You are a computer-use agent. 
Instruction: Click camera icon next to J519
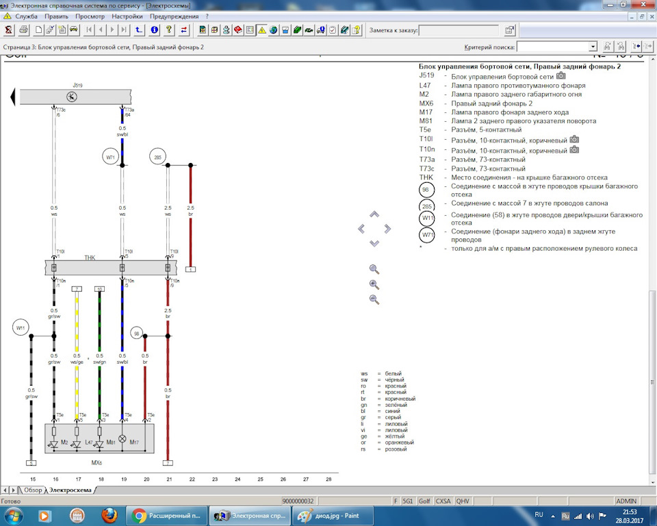tap(561, 76)
